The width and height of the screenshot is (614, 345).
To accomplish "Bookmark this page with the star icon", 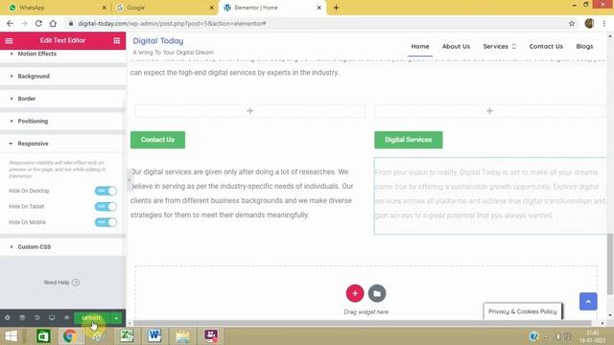I will [x=572, y=23].
